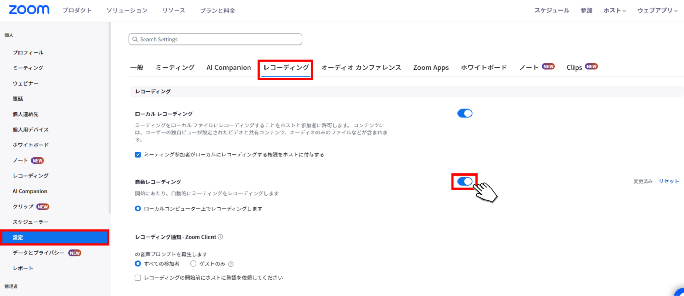Open the リソース menu
Screen dimensions: 684x296
[x=174, y=10]
